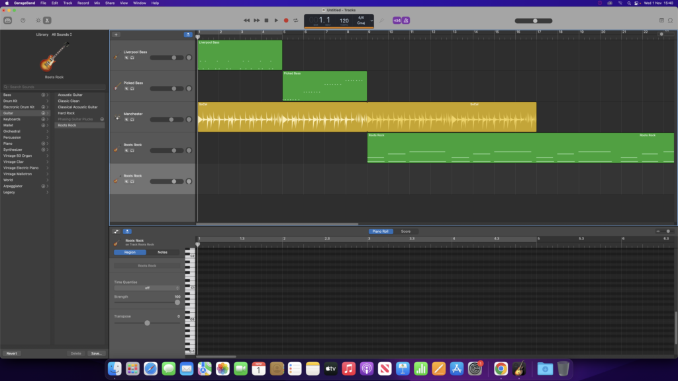This screenshot has height=381, width=678.
Task: Solo the Liverpool Bass track with headphones
Action: tap(132, 58)
